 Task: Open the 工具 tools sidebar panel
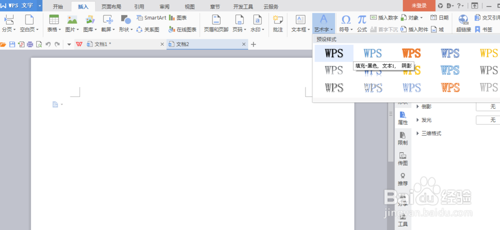pos(402,220)
